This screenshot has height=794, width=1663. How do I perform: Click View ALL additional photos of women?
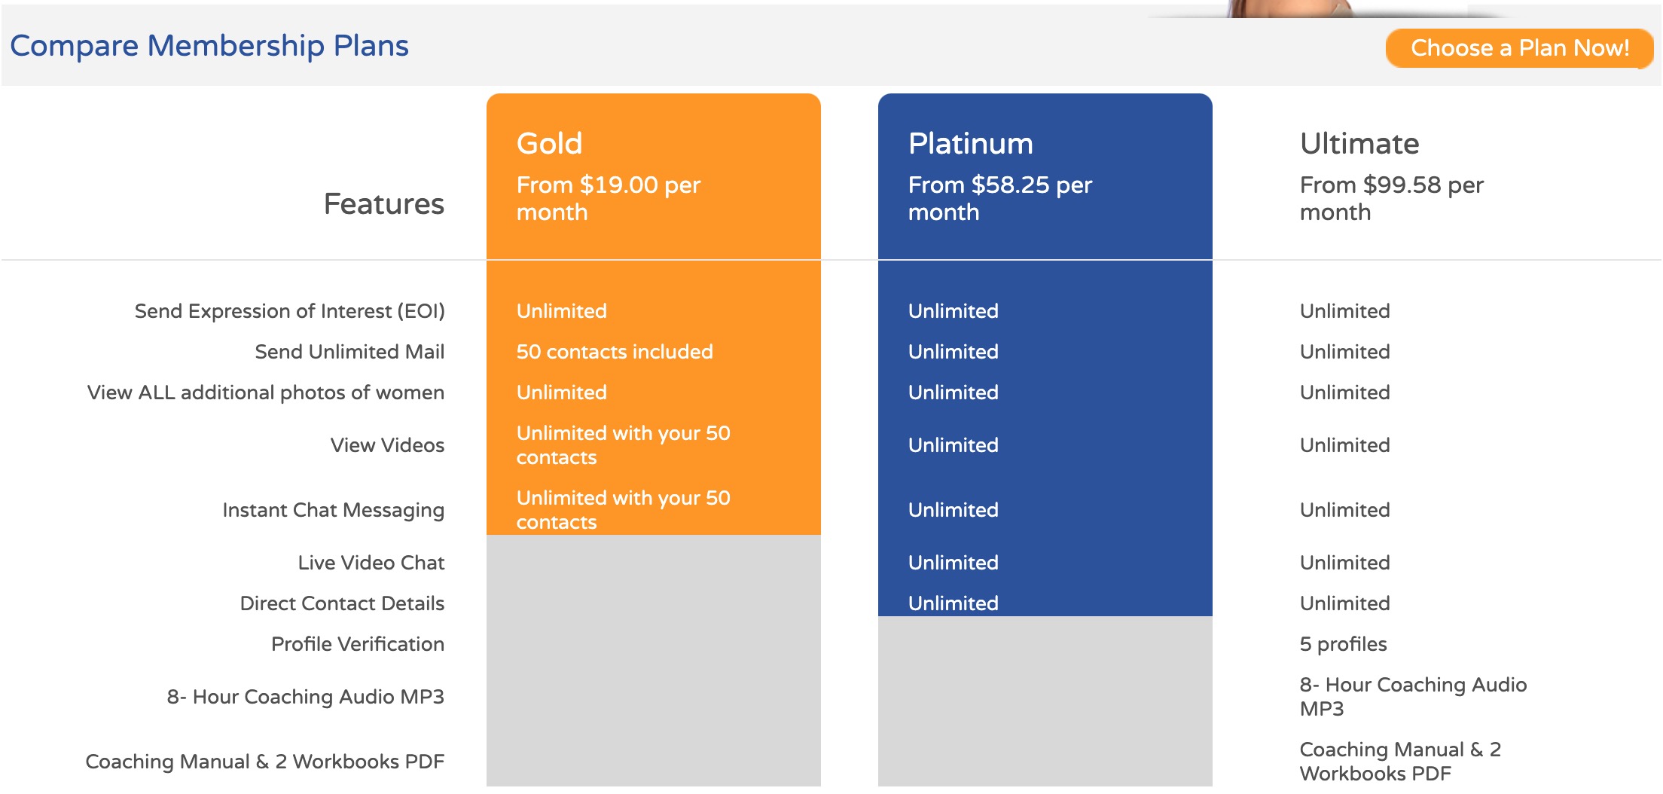[x=266, y=392]
